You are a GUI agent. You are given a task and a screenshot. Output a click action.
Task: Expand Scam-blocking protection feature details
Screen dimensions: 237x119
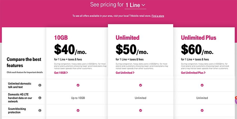point(17,111)
